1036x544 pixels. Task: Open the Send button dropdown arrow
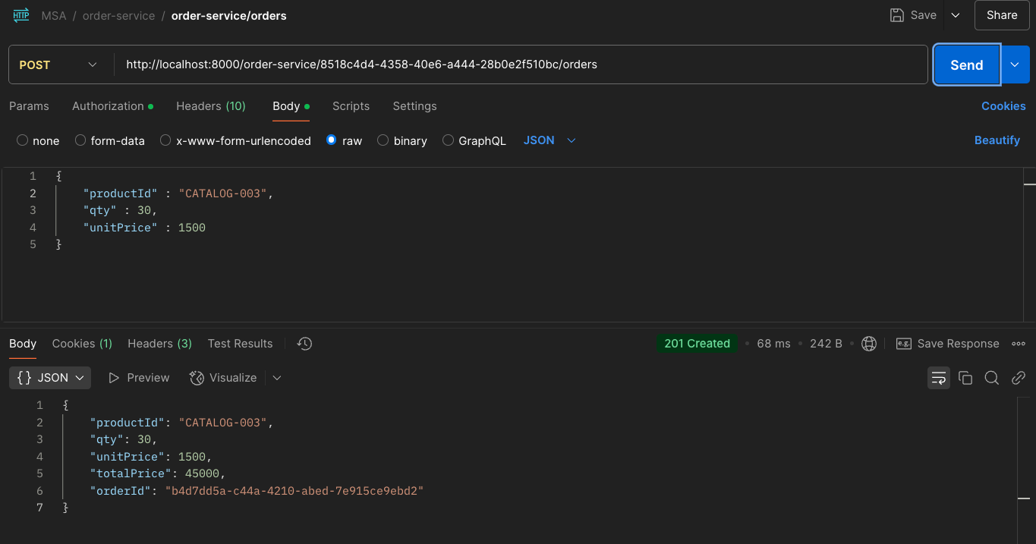1016,65
